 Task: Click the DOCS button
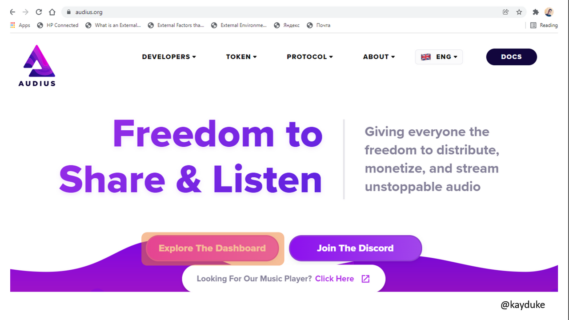[511, 57]
